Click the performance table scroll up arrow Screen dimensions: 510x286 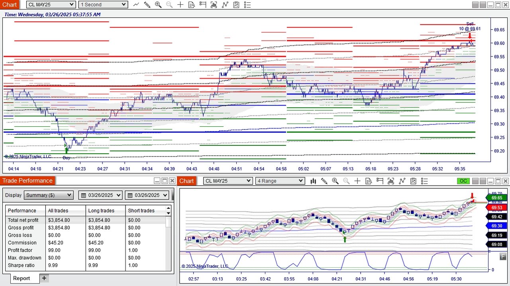click(169, 208)
